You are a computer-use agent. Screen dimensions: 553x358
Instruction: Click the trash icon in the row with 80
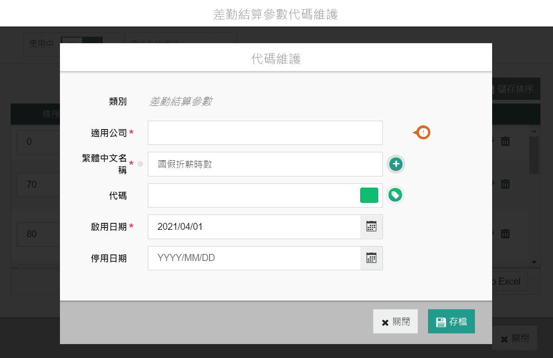tap(505, 234)
